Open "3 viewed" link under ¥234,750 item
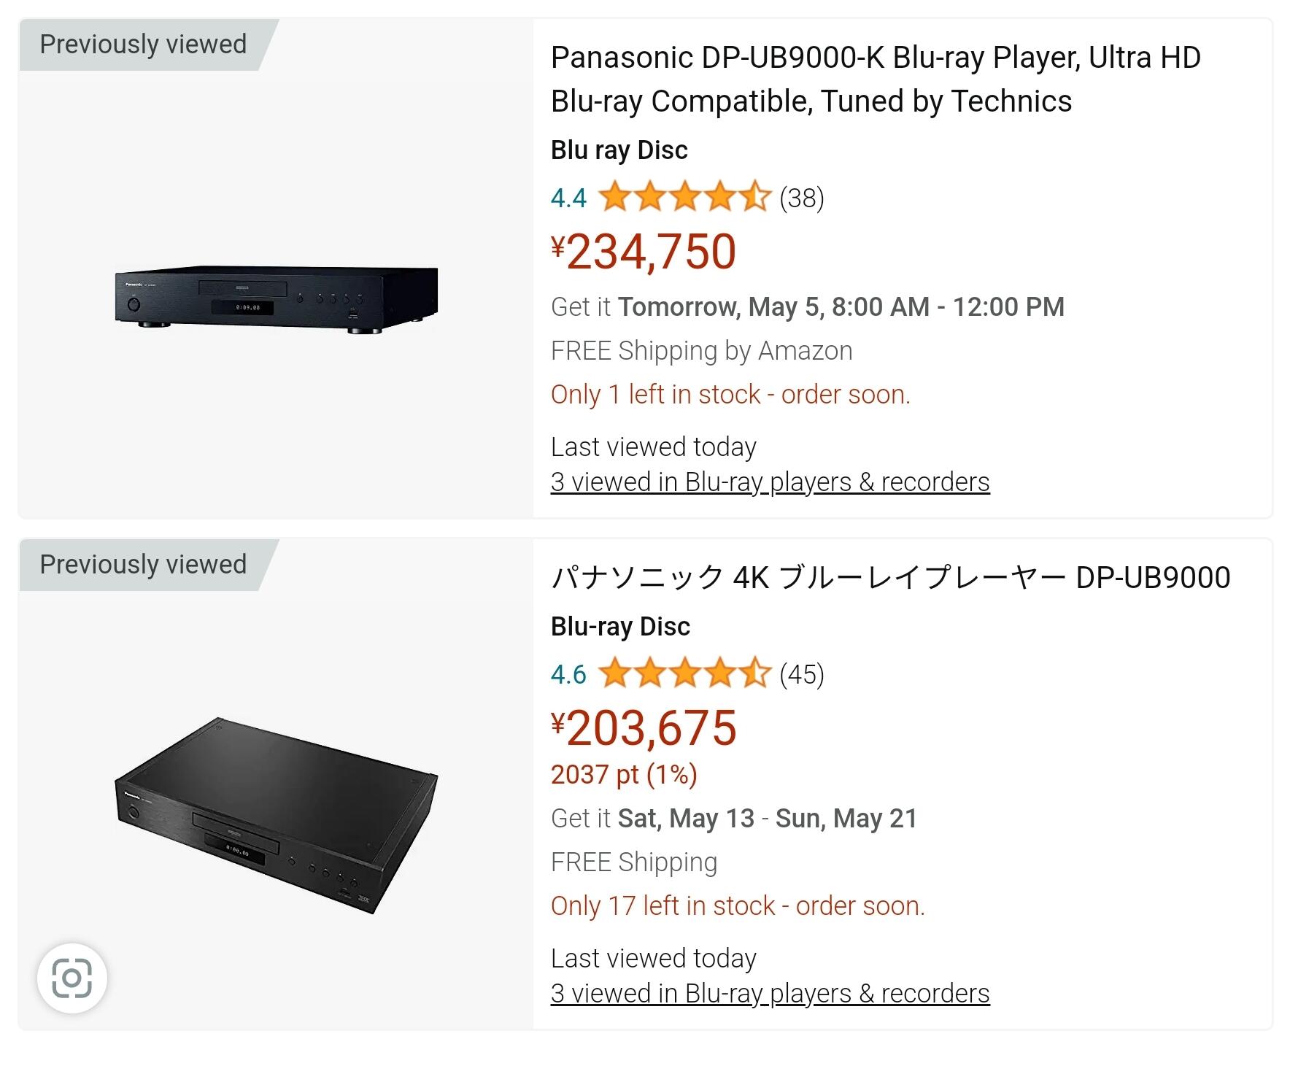 (770, 482)
